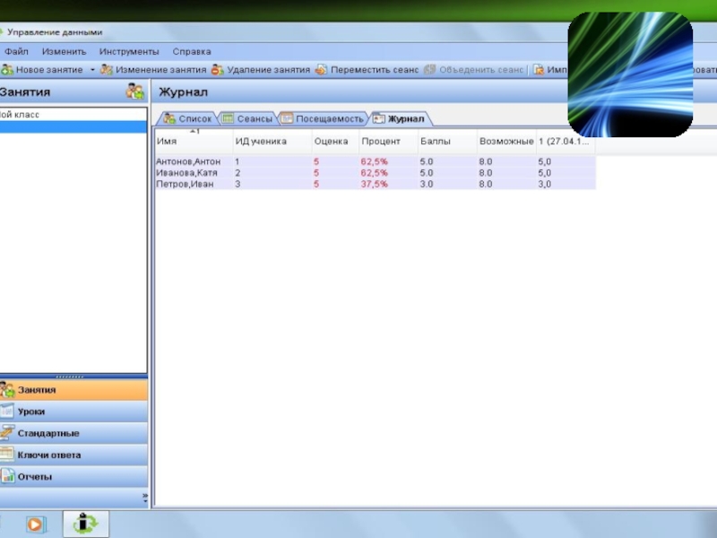The width and height of the screenshot is (717, 538).
Task: Click Удаление занятия in the toolbar
Action: pos(260,69)
